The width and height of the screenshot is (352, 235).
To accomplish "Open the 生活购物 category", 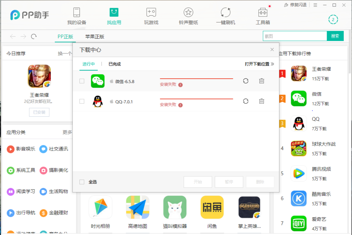I will [x=54, y=192].
